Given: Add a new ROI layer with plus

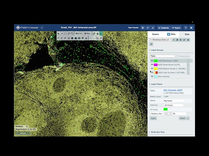Looking at the screenshot, I should pos(174,40).
